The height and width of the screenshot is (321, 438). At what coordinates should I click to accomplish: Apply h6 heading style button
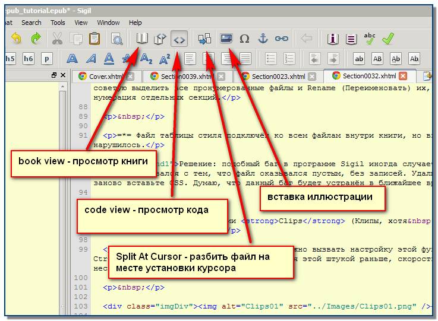(29, 59)
